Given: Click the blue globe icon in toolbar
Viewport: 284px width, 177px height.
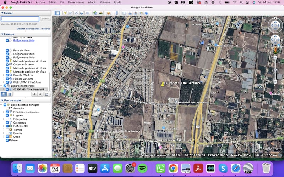Looking at the screenshot, I should point(147,13).
